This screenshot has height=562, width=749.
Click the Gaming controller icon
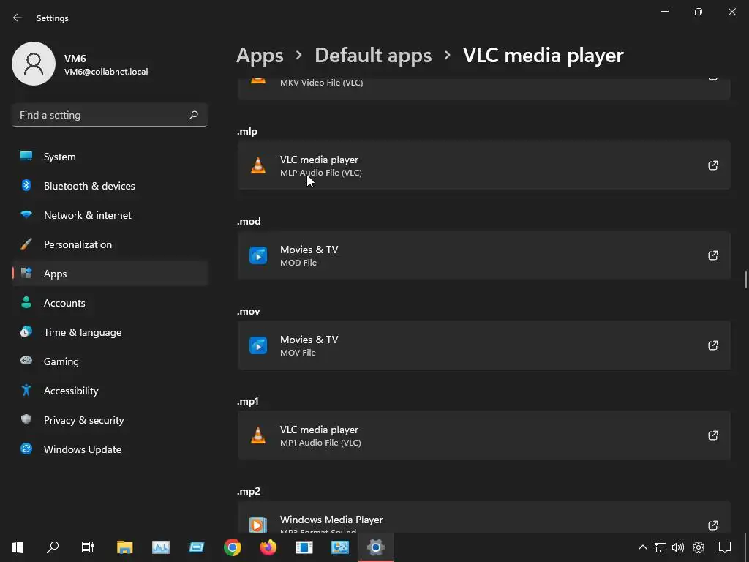[x=26, y=361]
